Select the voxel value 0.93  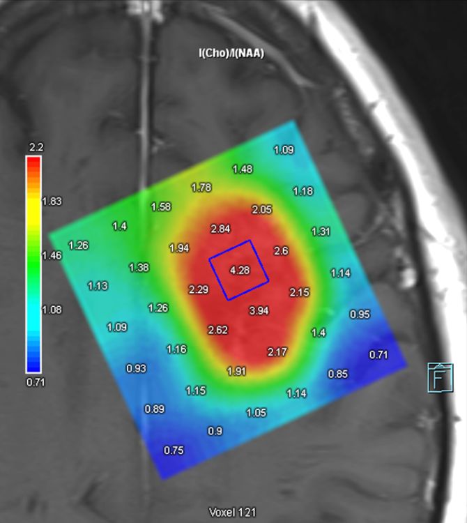pyautogui.click(x=136, y=369)
